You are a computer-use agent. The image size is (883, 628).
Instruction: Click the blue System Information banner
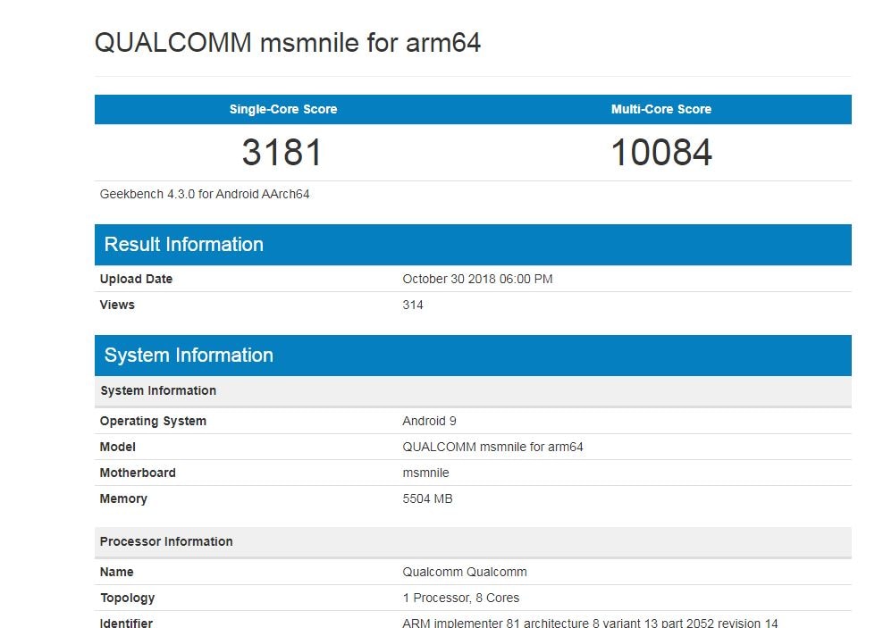click(x=473, y=356)
